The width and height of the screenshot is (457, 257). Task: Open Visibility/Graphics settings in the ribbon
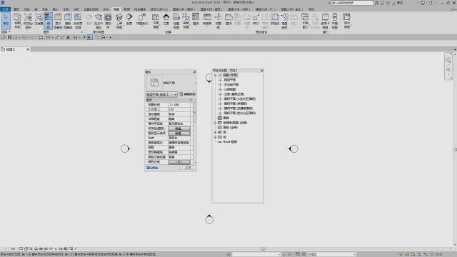tap(29, 21)
